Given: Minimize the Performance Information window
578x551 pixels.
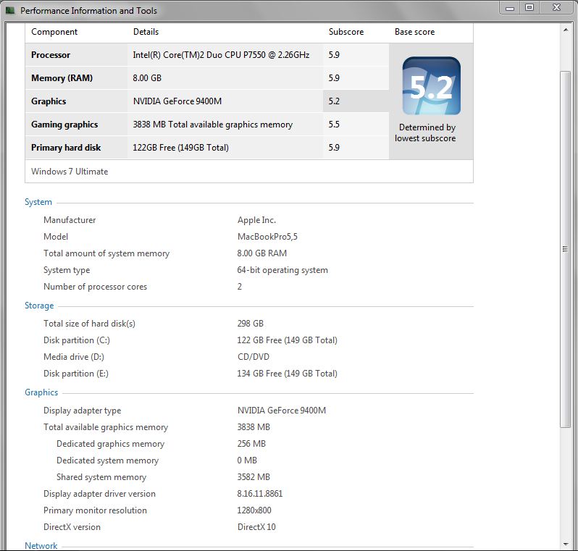Looking at the screenshot, I should coord(509,8).
